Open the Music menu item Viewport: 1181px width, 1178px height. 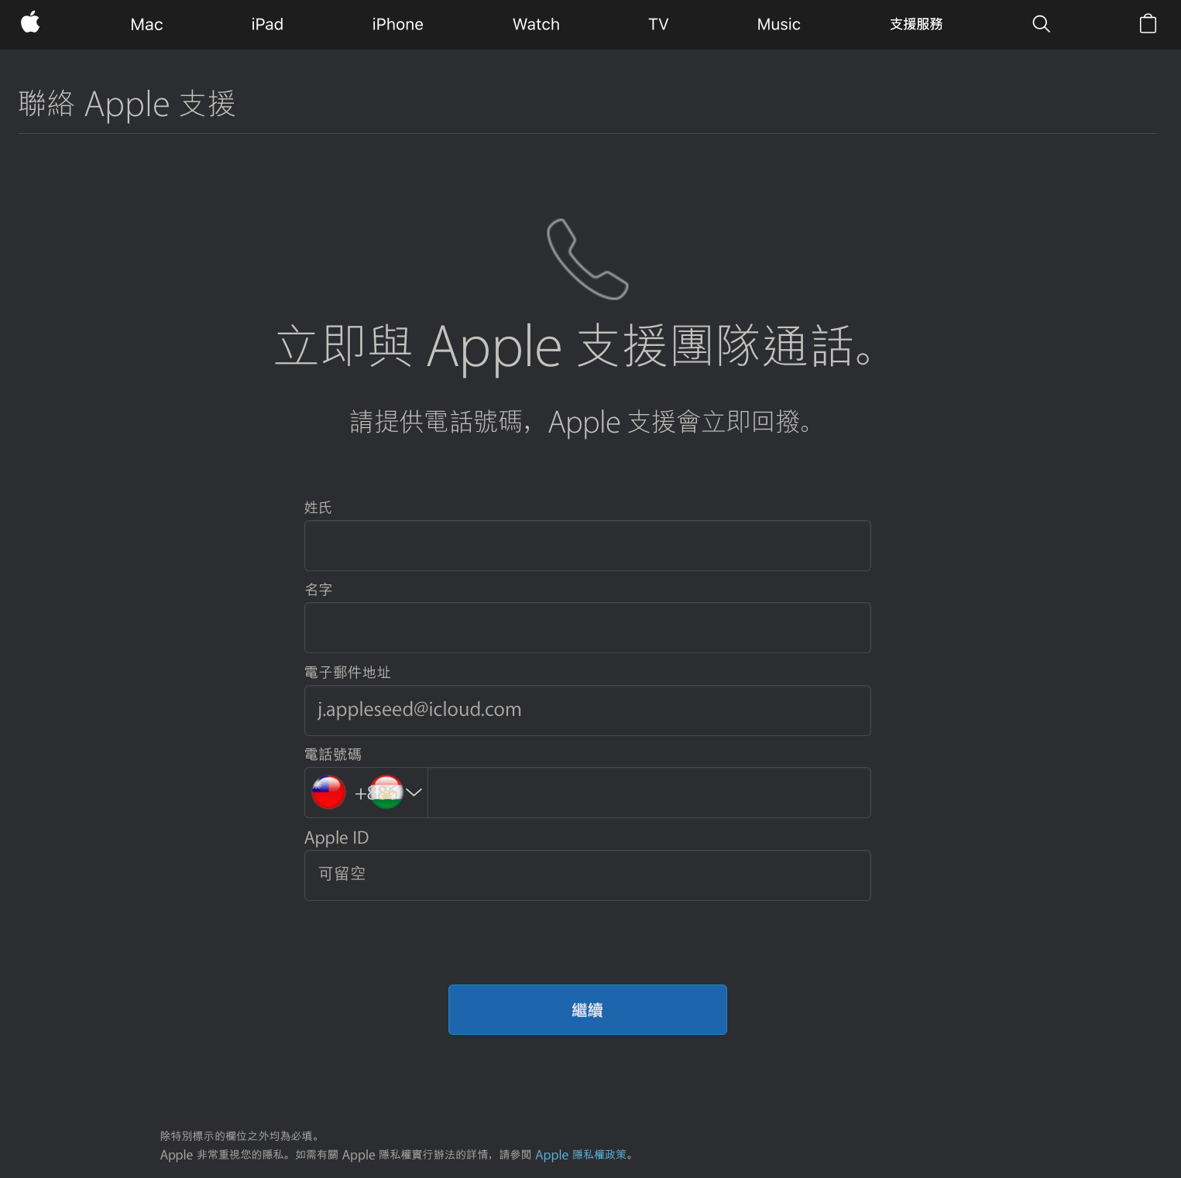(778, 24)
